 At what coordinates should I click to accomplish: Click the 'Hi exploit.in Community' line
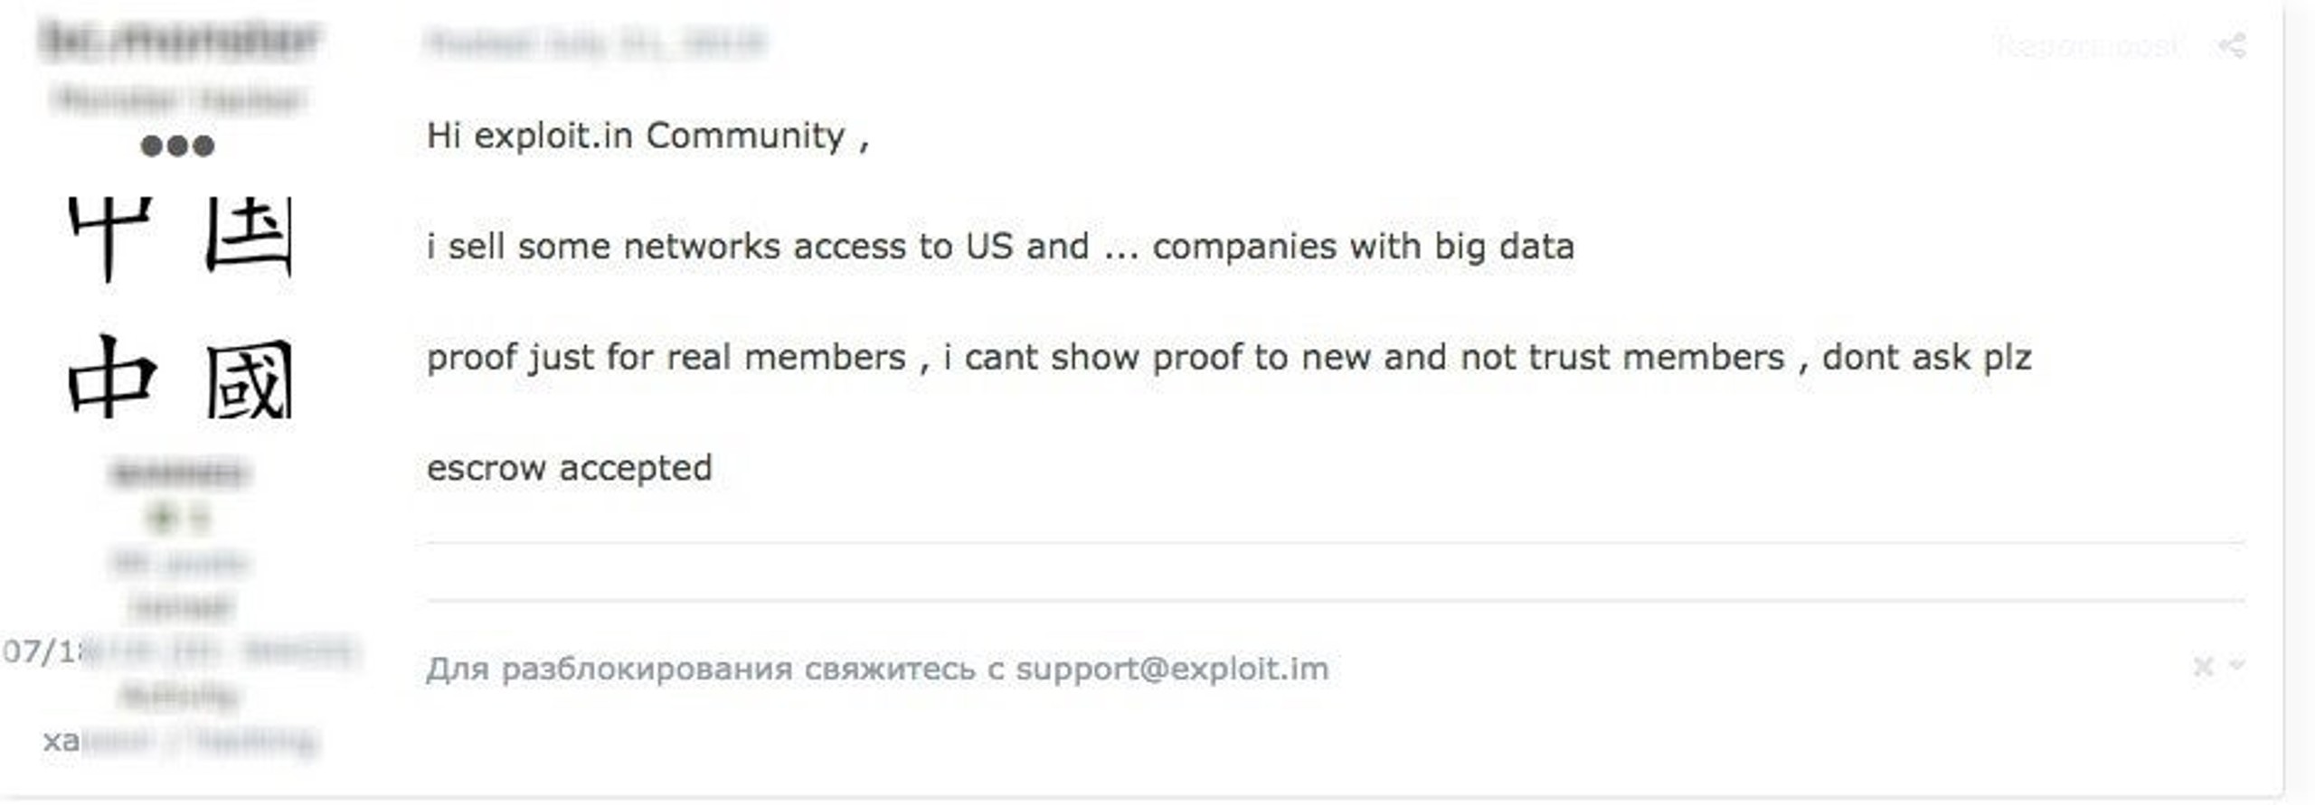[x=647, y=136]
